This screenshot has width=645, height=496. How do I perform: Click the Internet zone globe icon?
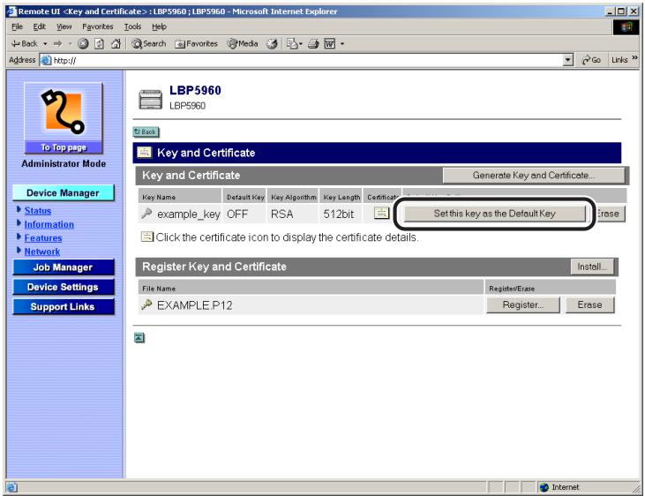tap(544, 487)
